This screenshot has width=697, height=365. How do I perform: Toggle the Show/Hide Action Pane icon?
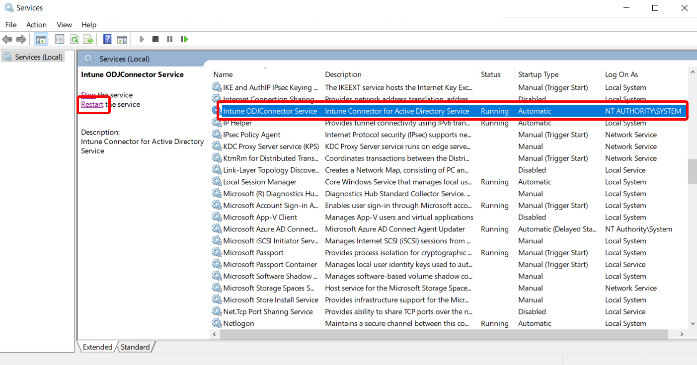pos(122,39)
